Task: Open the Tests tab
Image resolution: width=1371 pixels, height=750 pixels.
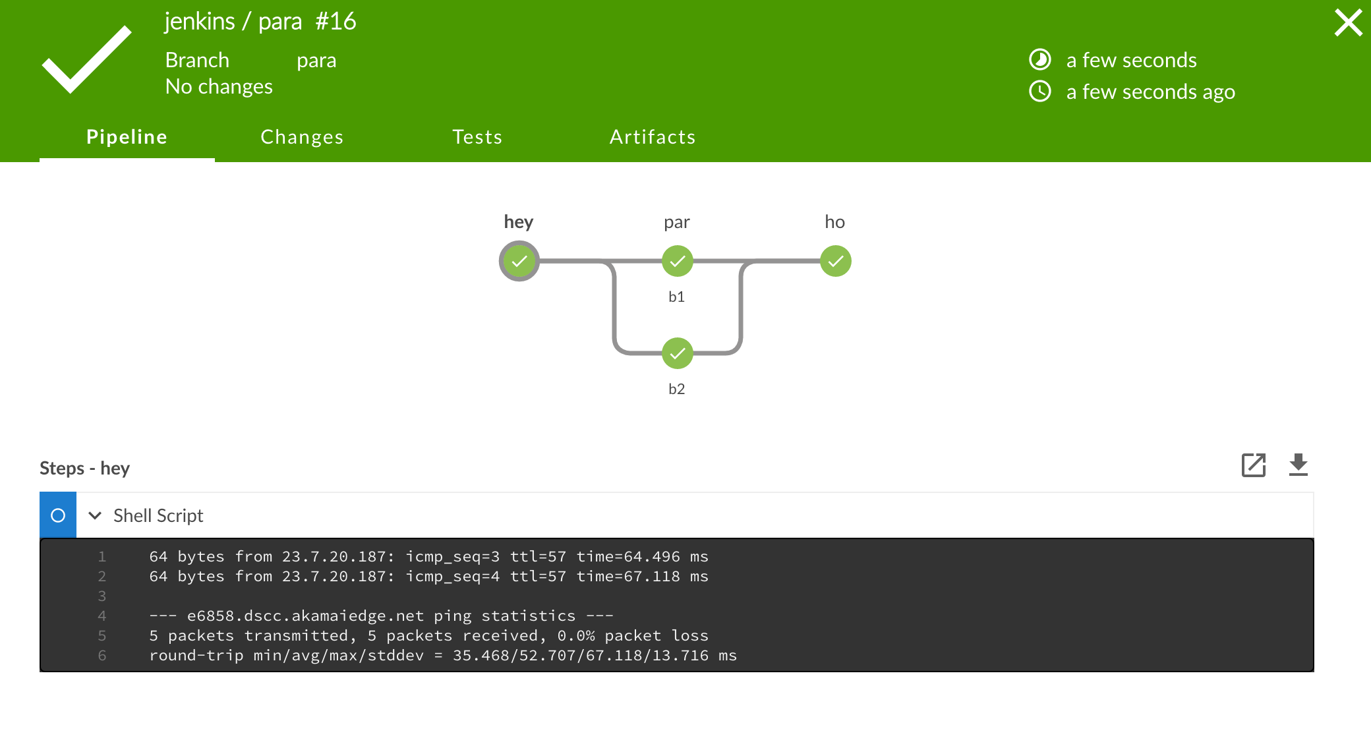Action: tap(477, 137)
